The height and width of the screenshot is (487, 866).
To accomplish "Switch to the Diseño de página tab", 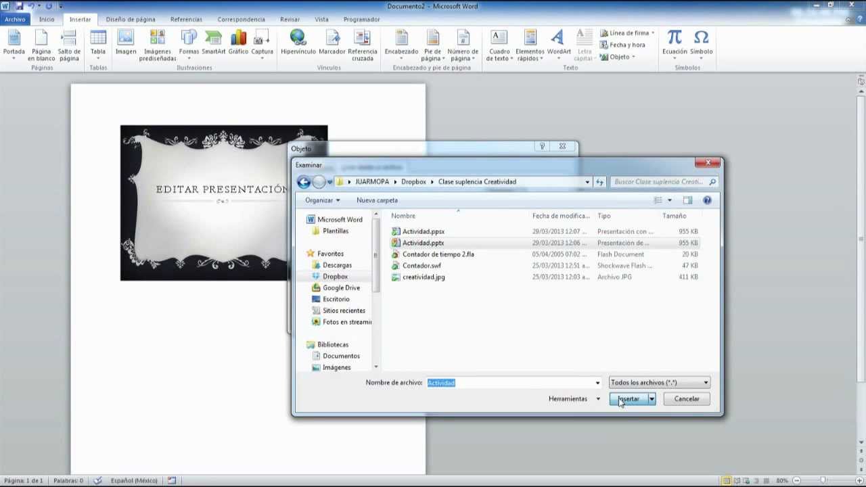I will click(x=131, y=20).
